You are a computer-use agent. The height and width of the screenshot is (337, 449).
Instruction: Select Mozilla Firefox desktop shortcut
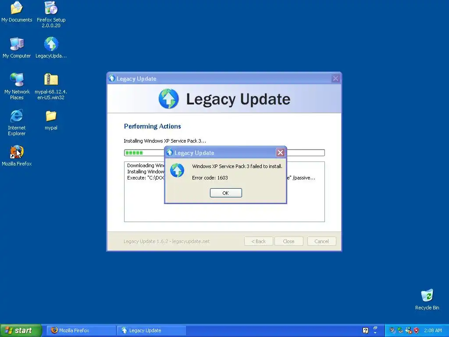tap(17, 156)
